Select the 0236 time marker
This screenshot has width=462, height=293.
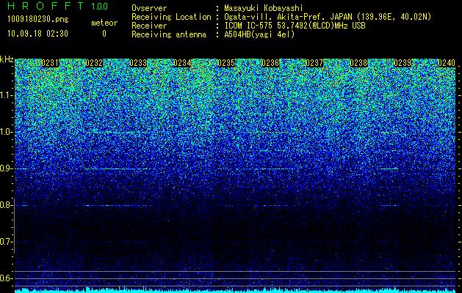click(x=270, y=63)
